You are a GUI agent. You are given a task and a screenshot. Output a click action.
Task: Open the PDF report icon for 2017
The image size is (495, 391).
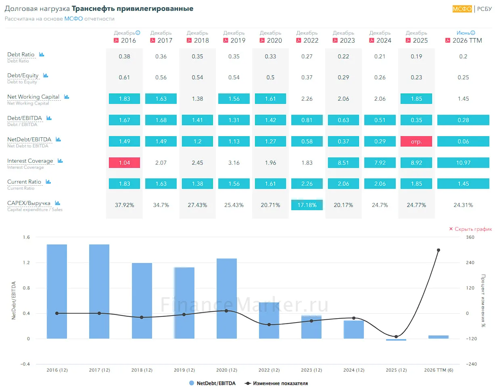152,40
